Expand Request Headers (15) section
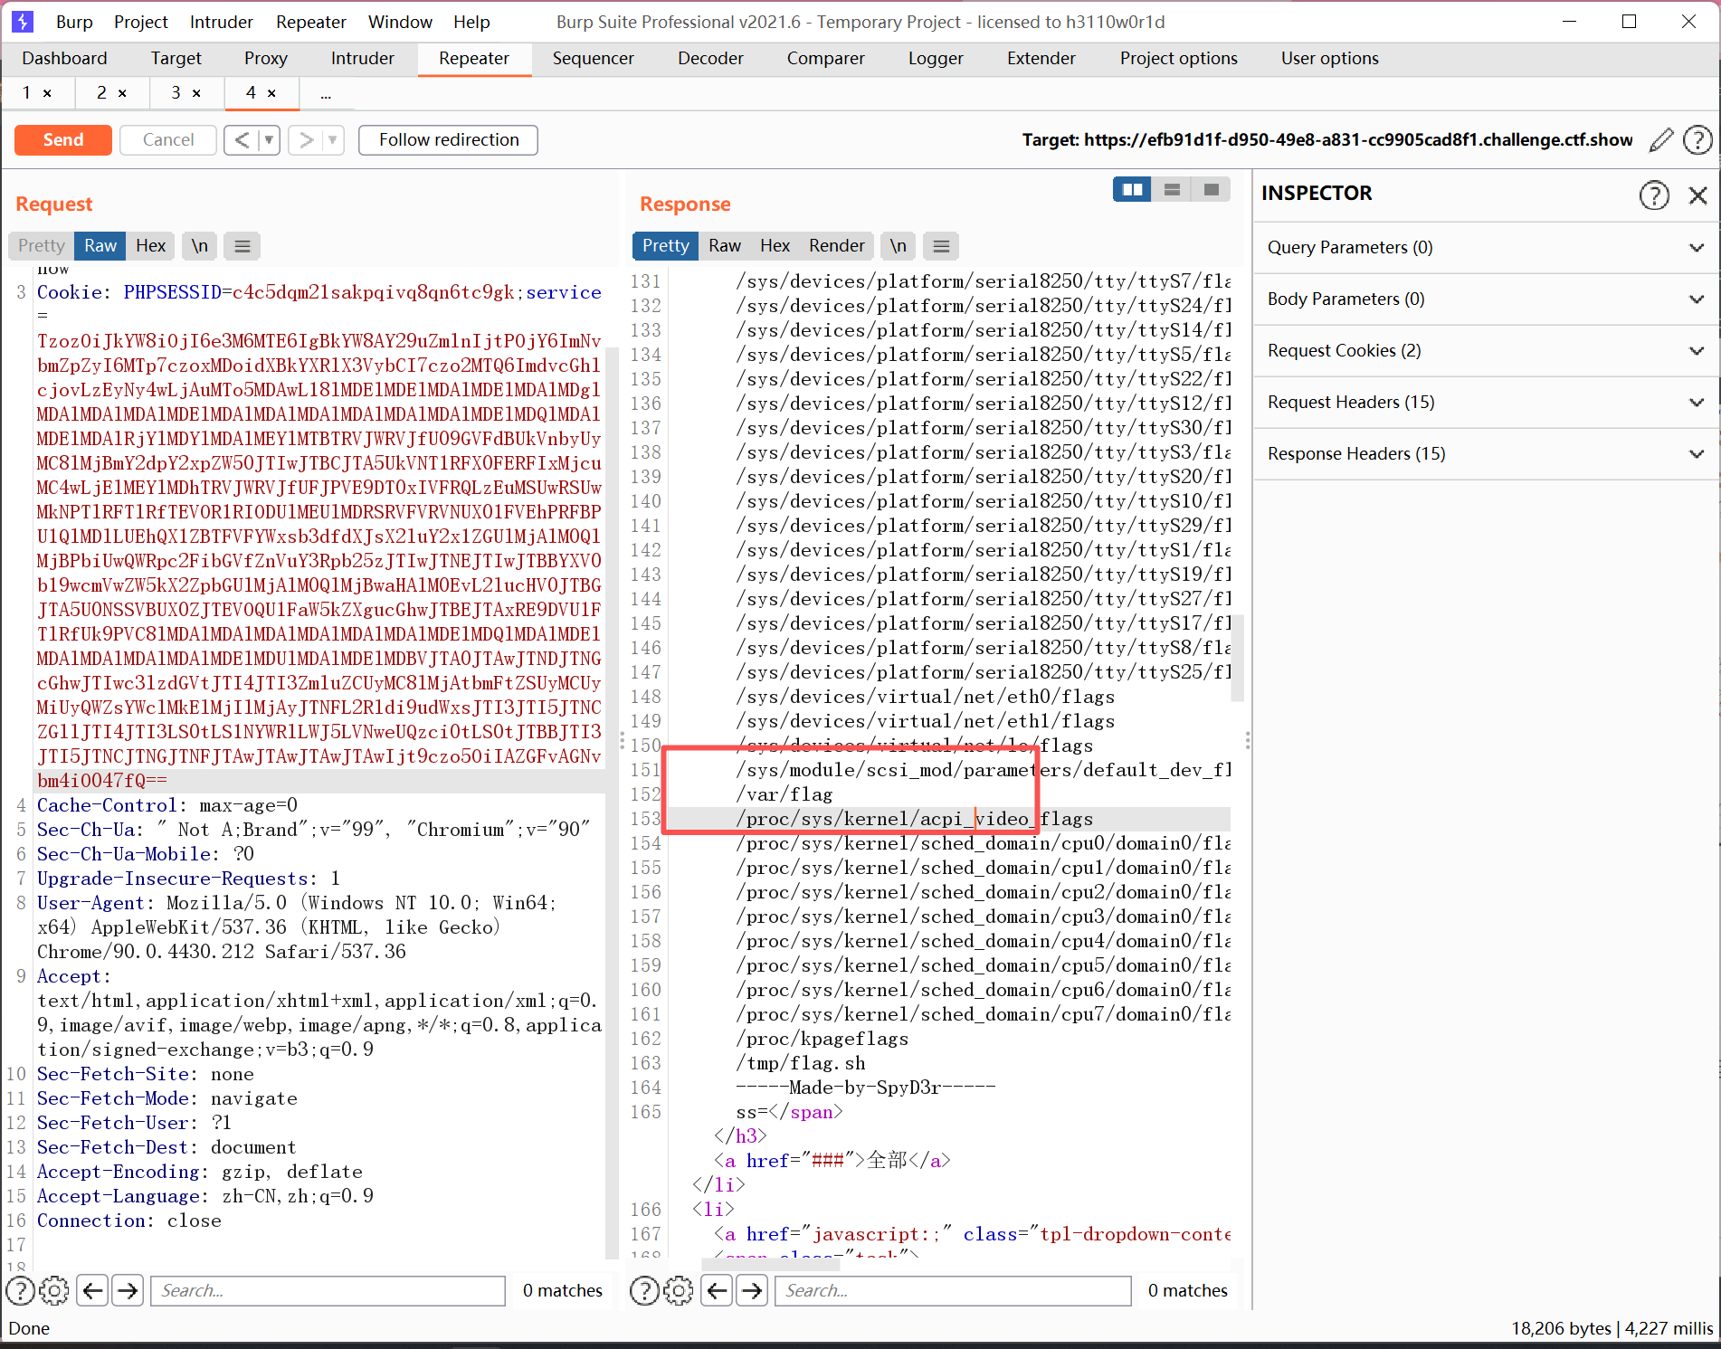This screenshot has height=1349, width=1721. point(1486,403)
